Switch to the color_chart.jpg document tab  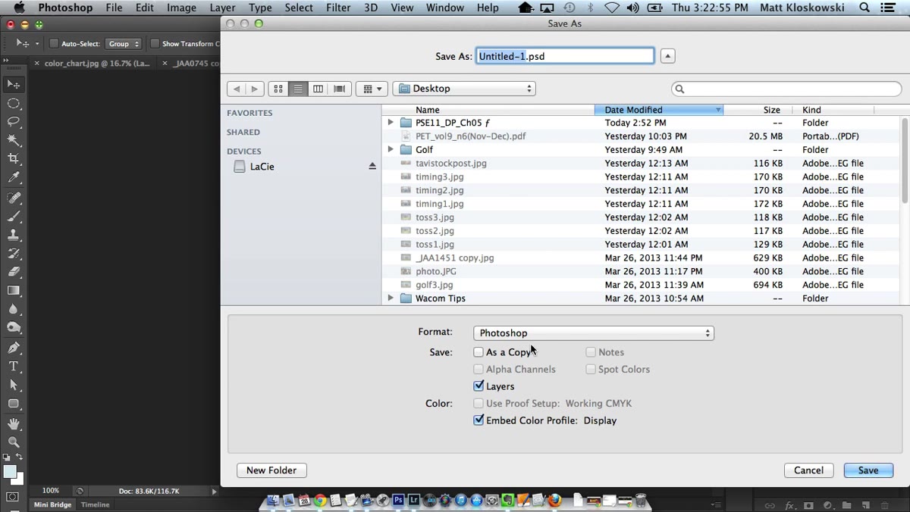[x=96, y=64]
